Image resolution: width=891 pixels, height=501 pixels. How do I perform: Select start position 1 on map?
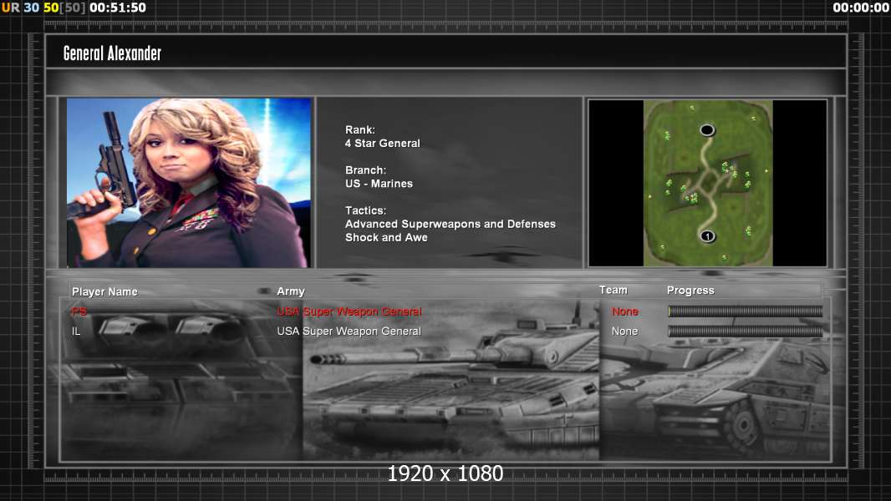pos(707,236)
